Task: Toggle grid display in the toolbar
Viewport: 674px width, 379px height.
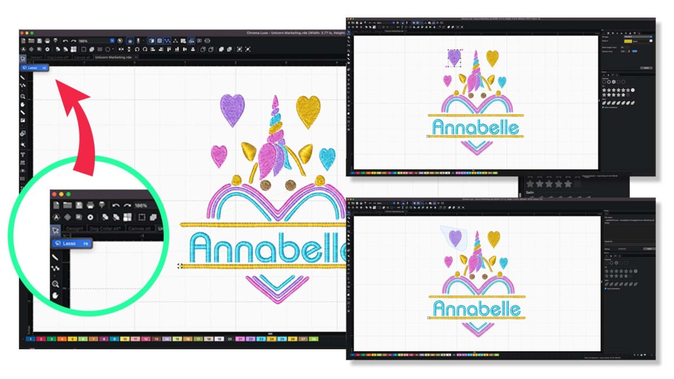Action: click(x=159, y=41)
